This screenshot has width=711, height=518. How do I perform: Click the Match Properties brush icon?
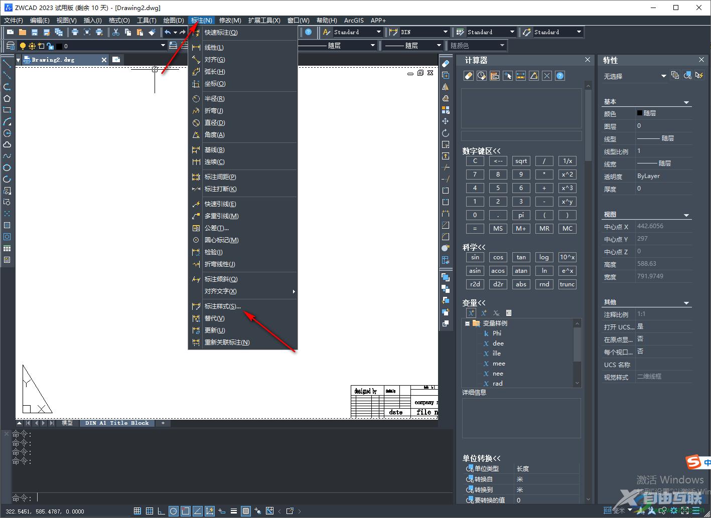152,32
